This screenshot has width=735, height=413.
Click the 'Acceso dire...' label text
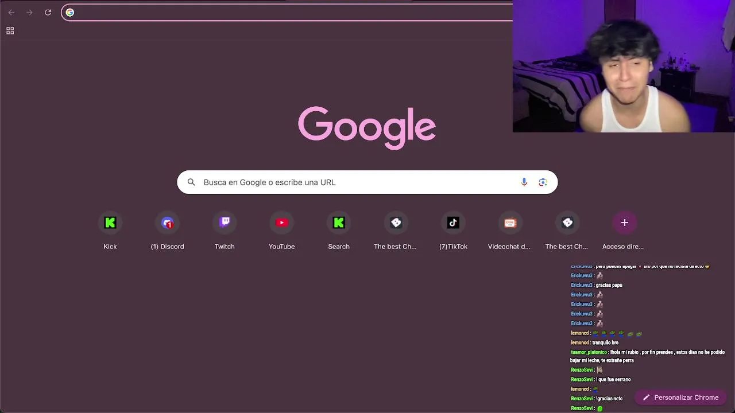point(623,247)
